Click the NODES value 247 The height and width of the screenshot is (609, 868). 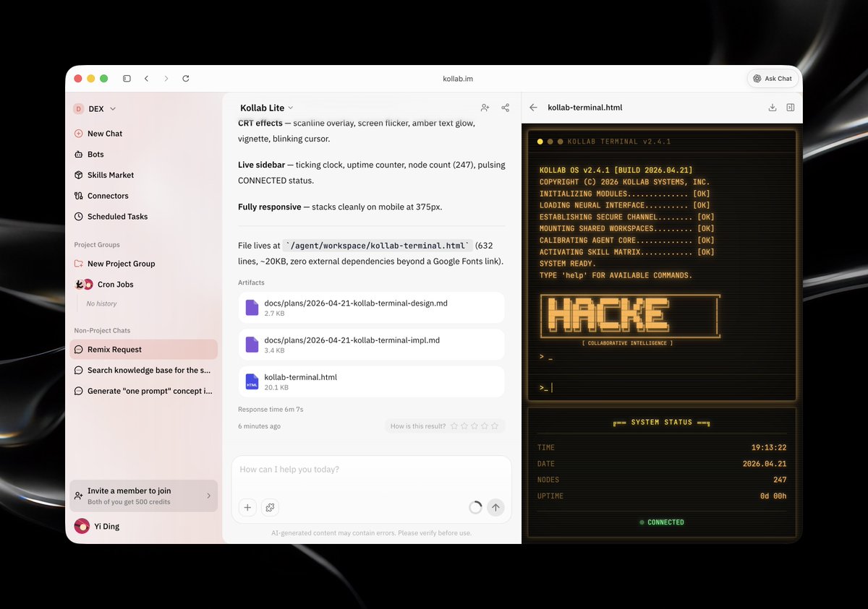point(780,480)
